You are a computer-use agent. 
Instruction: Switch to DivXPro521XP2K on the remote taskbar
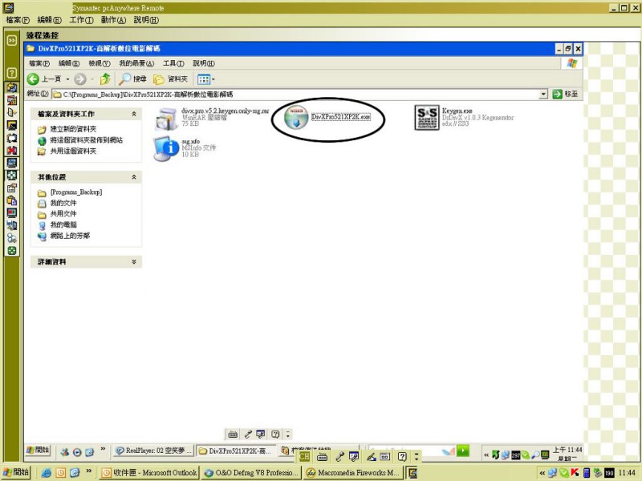coord(235,451)
